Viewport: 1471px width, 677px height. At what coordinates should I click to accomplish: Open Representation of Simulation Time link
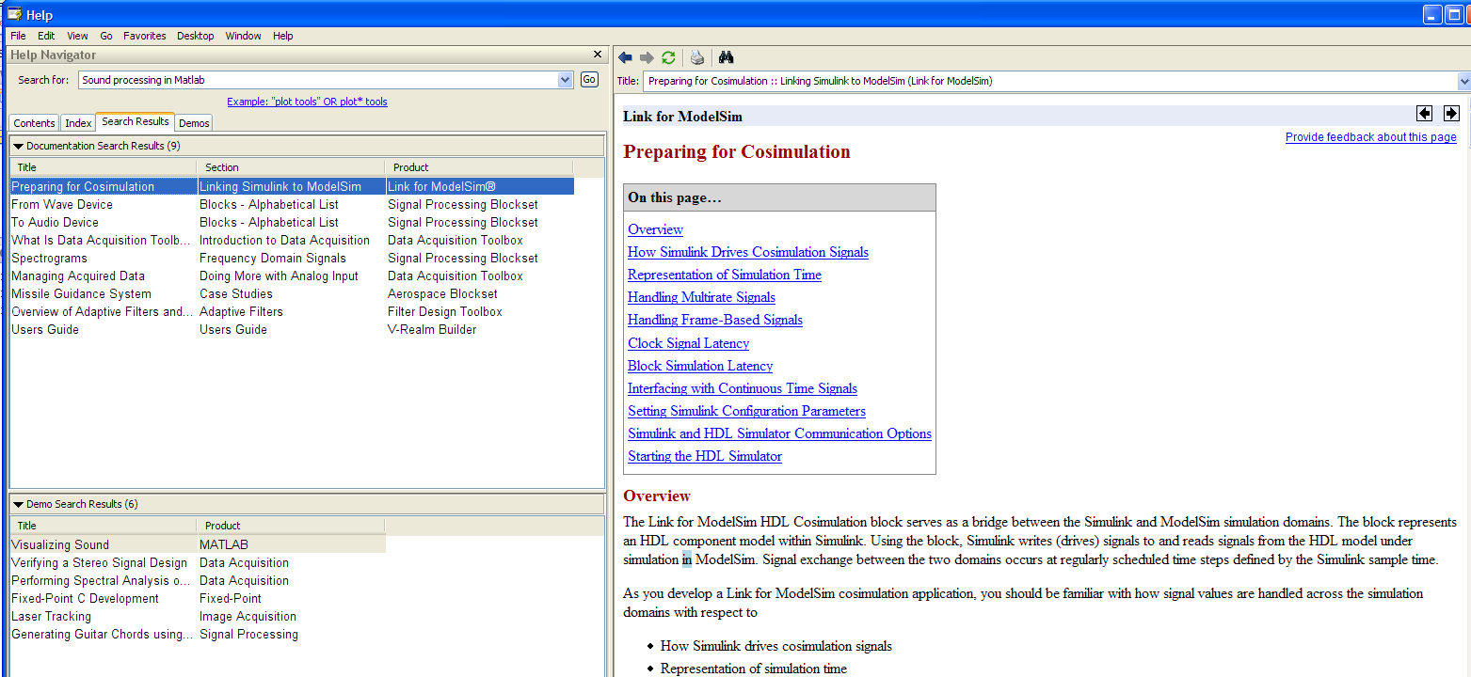click(725, 275)
